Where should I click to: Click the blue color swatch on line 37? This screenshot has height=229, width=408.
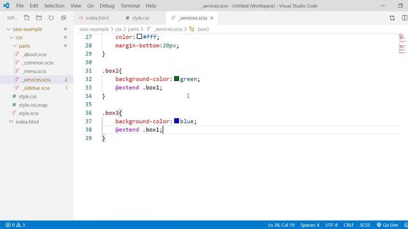tap(177, 121)
